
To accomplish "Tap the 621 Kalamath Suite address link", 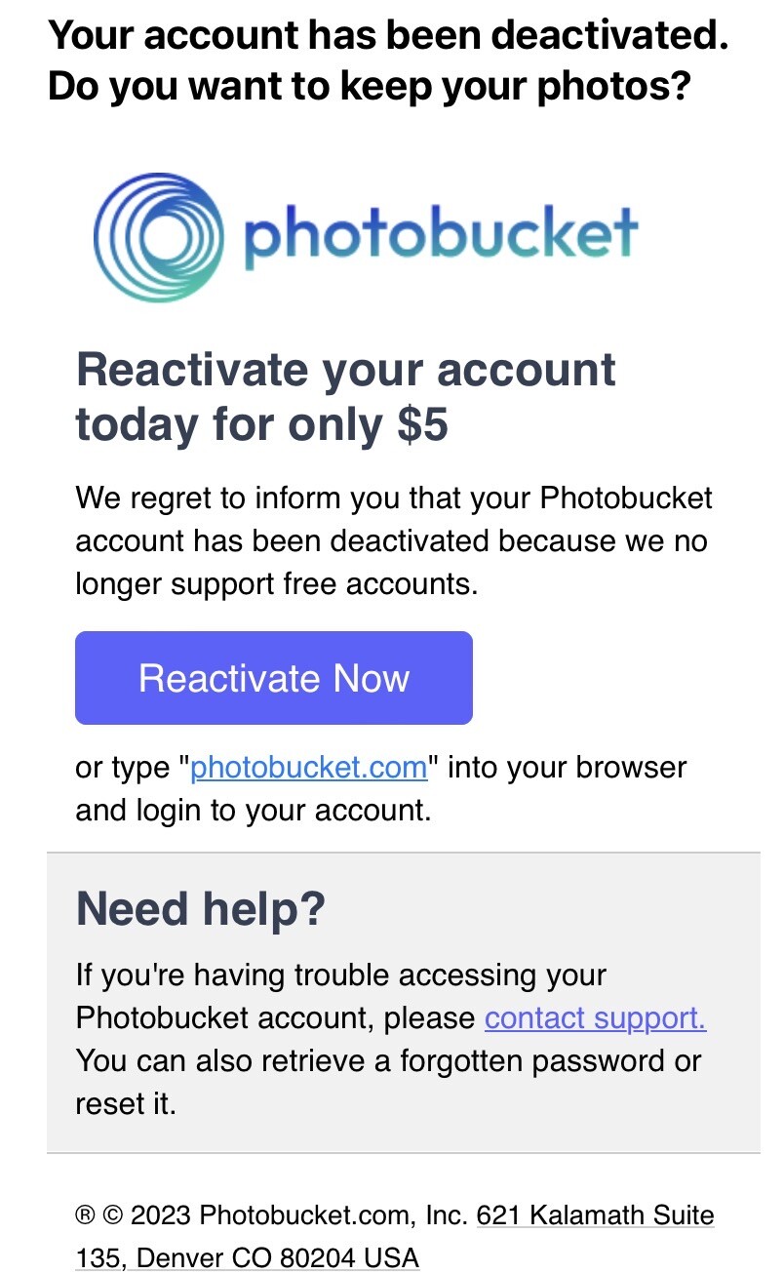I will (x=595, y=1216).
